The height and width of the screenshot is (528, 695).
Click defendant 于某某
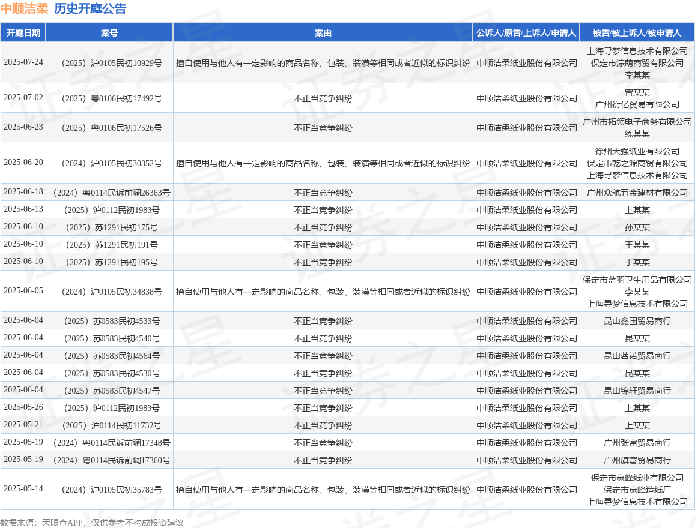(637, 262)
